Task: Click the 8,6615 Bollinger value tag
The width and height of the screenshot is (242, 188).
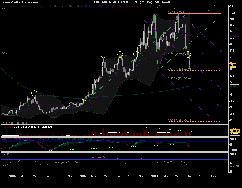Action: click(234, 36)
